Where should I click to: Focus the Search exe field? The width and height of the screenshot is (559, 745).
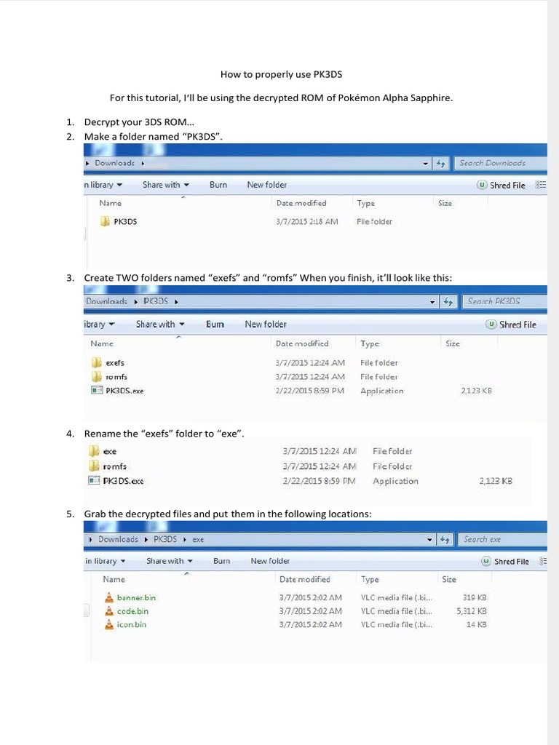click(502, 539)
